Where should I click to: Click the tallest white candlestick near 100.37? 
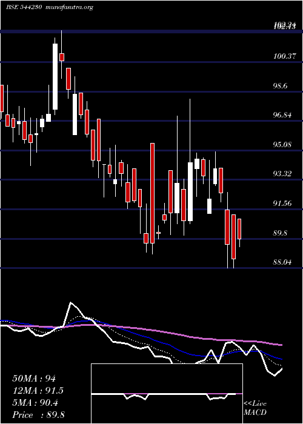click(x=55, y=76)
